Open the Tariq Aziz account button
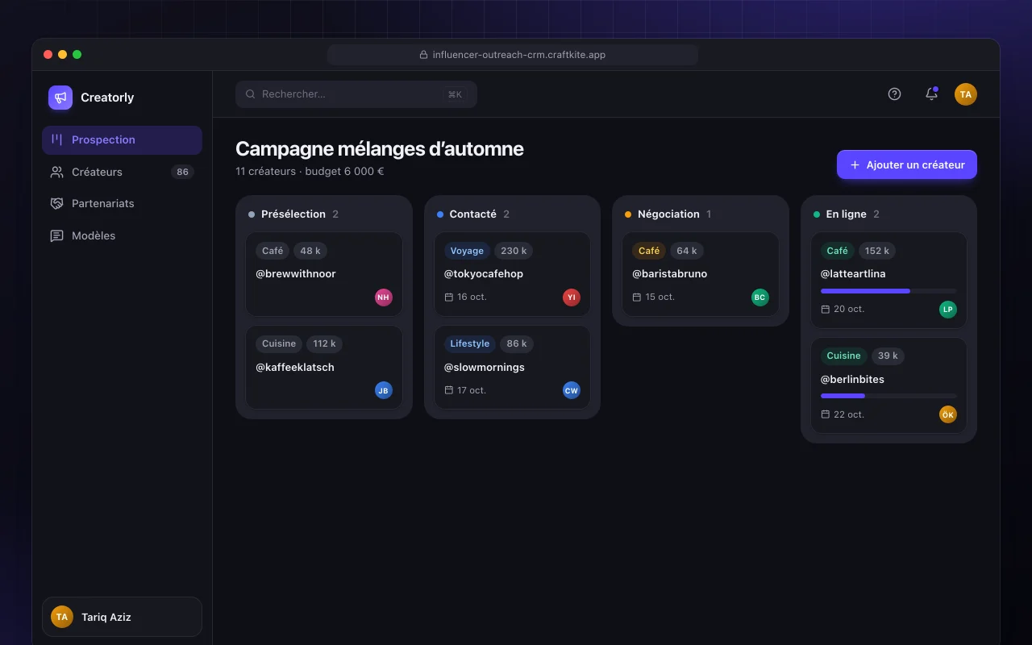This screenshot has width=1032, height=645. (122, 617)
